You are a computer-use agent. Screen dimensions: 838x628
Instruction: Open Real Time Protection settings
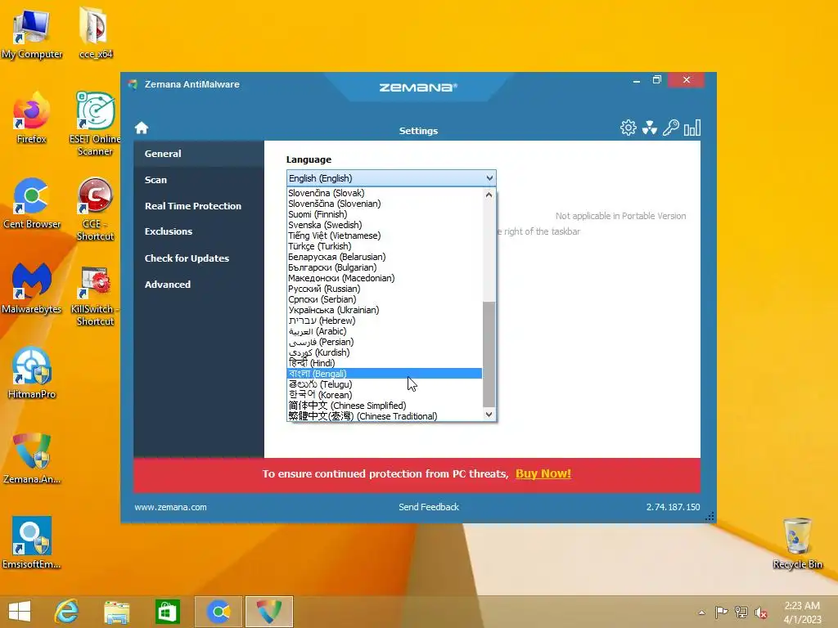click(x=199, y=206)
